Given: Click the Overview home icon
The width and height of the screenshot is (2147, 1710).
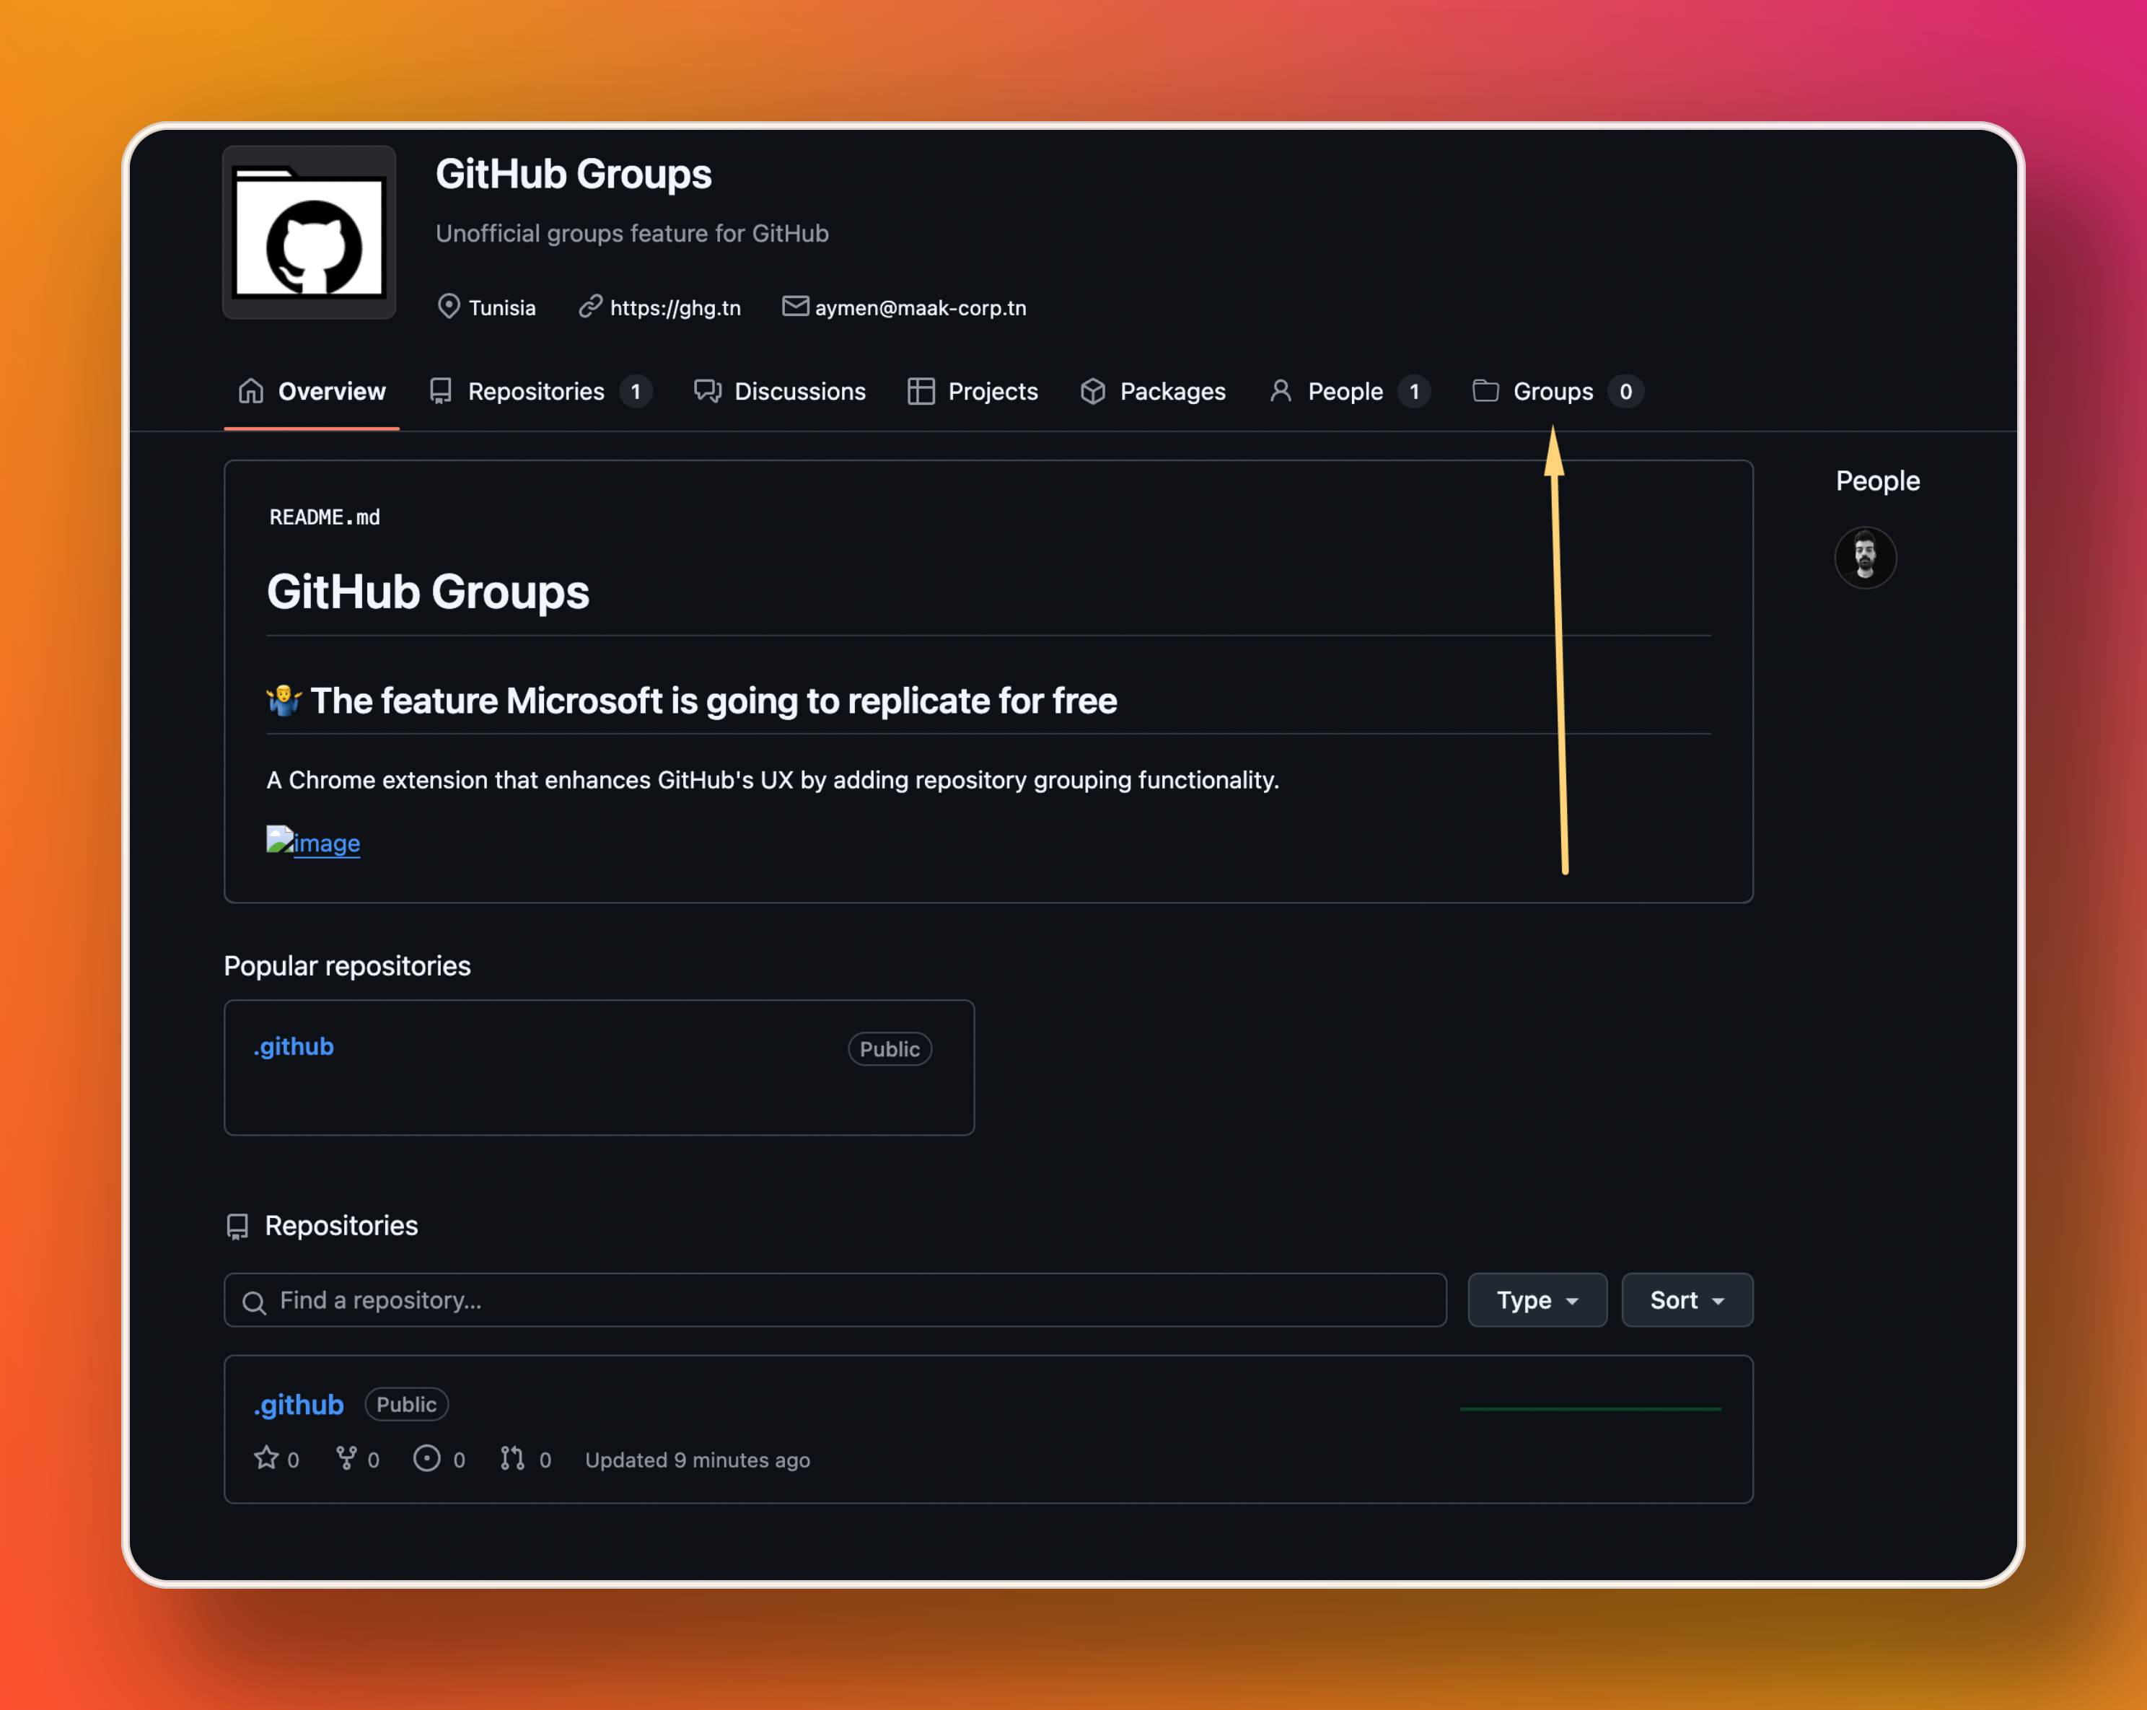Looking at the screenshot, I should [251, 391].
